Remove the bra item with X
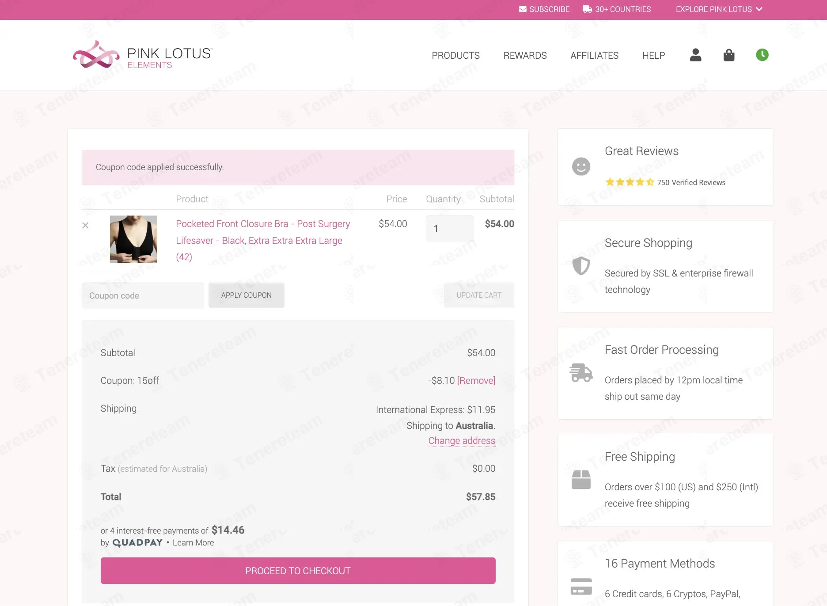The width and height of the screenshot is (827, 606). pos(85,225)
